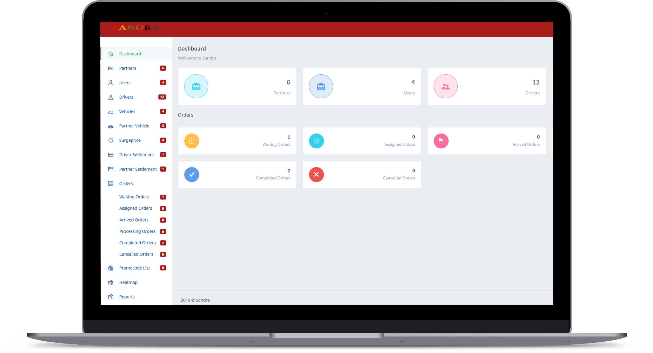Click the Drivers icon in sidebar

tap(111, 97)
